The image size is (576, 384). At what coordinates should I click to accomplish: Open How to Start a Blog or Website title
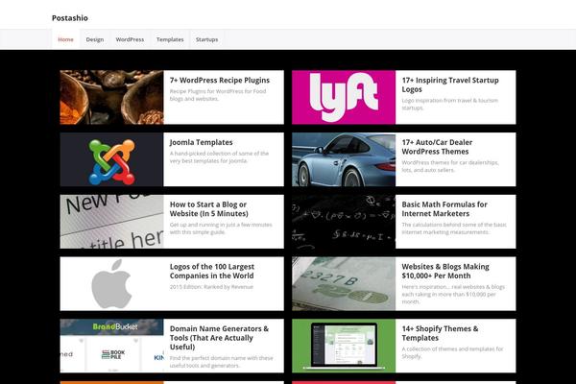click(x=209, y=208)
